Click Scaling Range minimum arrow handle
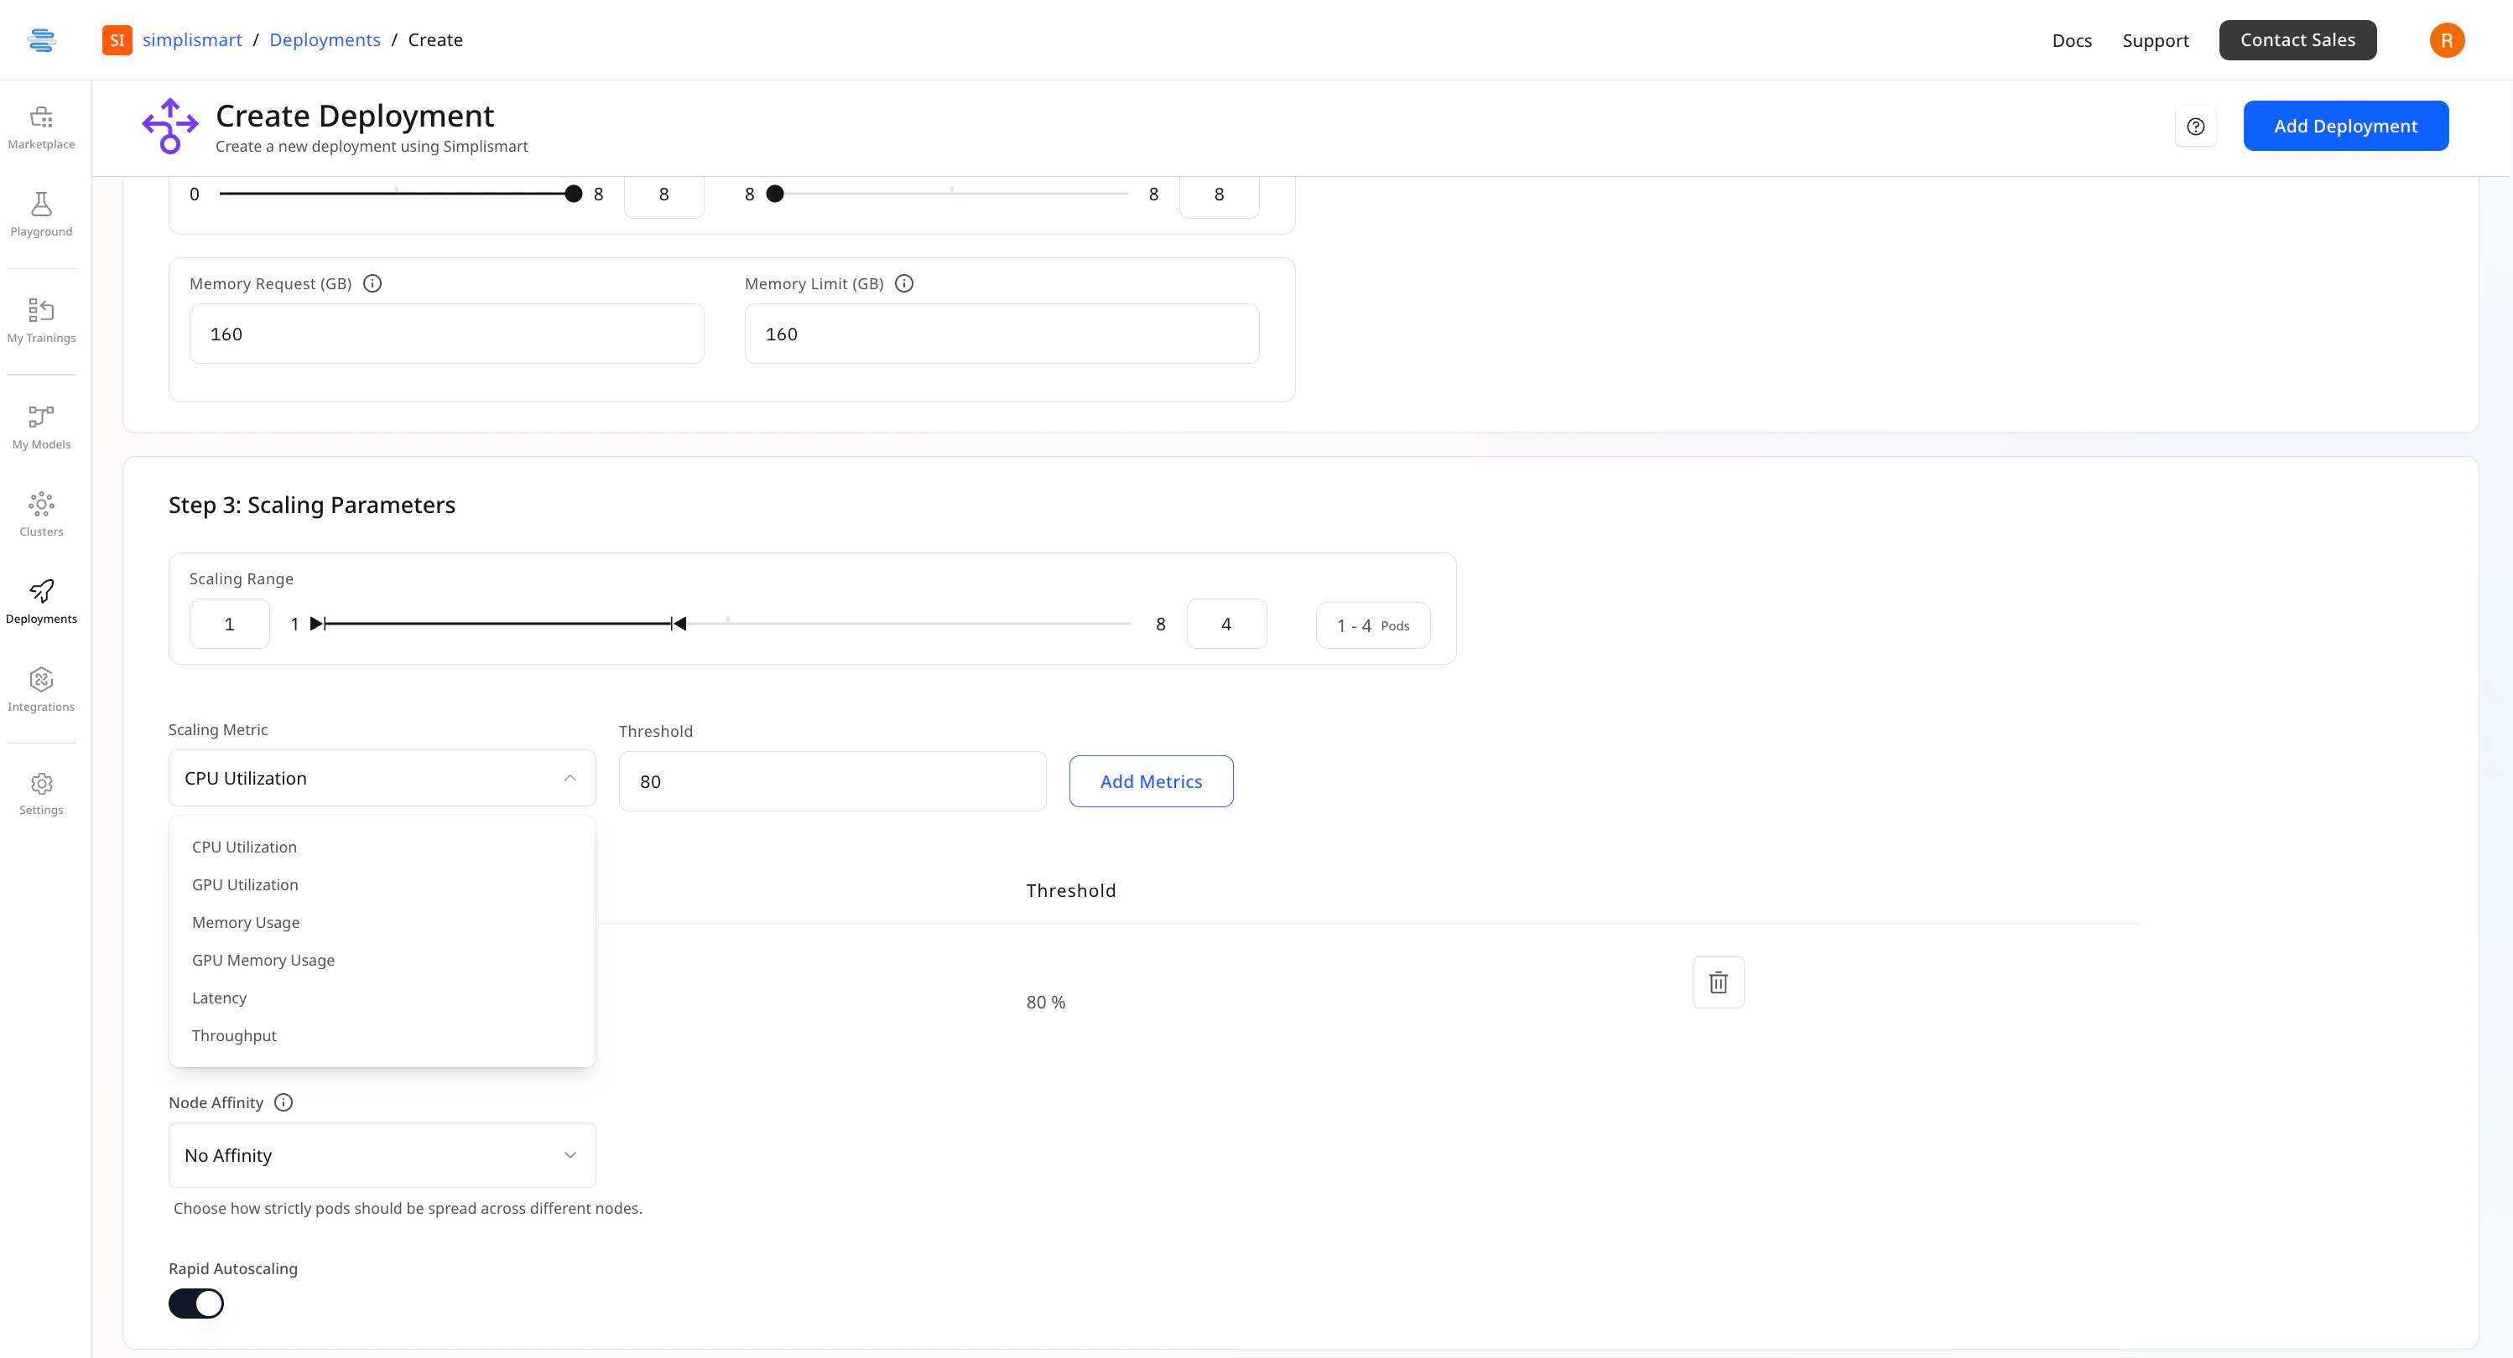 coord(318,624)
